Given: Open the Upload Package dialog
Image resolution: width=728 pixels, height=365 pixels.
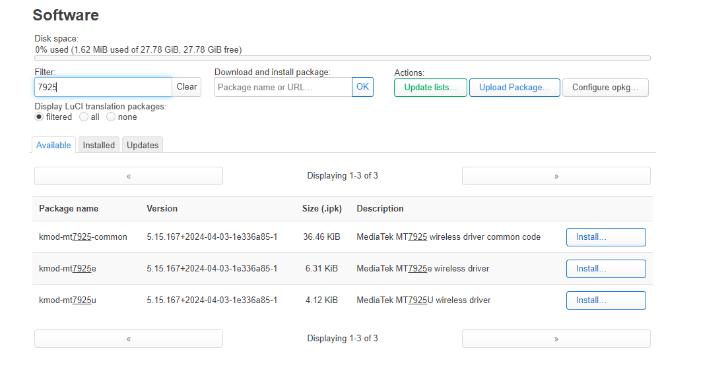Looking at the screenshot, I should pyautogui.click(x=514, y=88).
